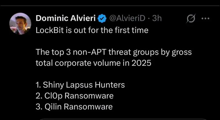Open the three-dot more options menu
The width and height of the screenshot is (220, 120).
click(206, 19)
